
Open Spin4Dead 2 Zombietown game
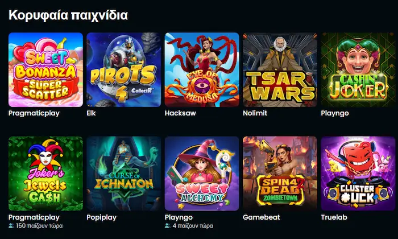(x=280, y=174)
